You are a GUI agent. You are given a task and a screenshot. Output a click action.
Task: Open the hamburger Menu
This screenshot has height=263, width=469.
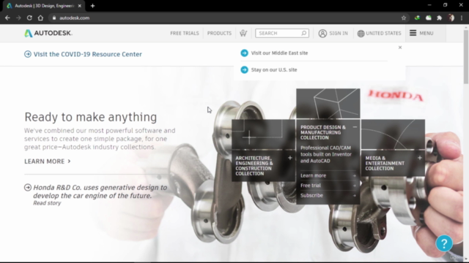click(421, 33)
